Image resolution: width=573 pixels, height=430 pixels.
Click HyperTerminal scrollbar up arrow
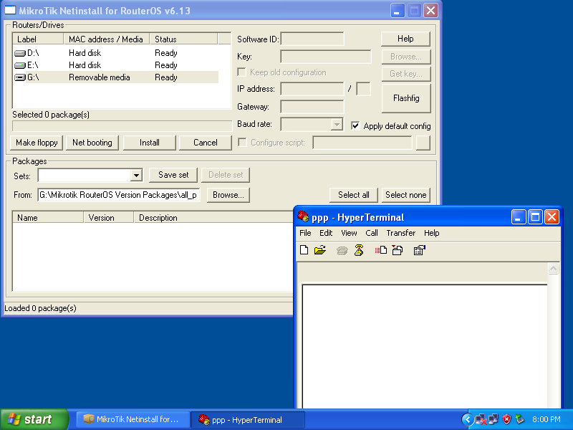(553, 269)
